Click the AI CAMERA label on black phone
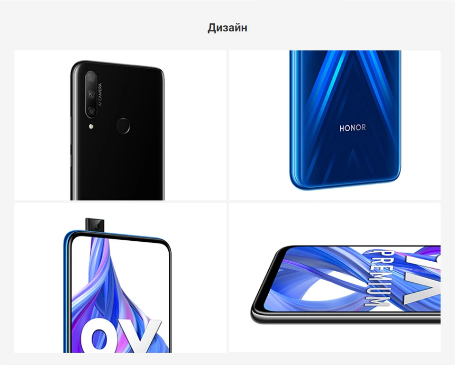The width and height of the screenshot is (455, 365). click(100, 95)
